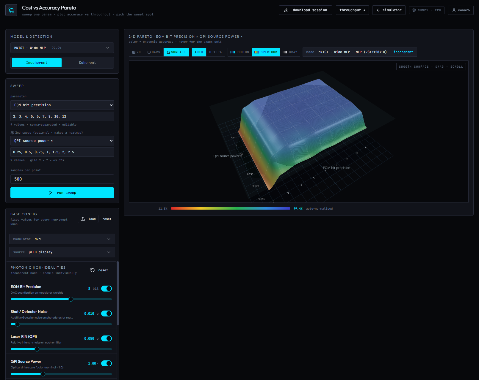Select the 0-100% color scale tab
Viewport: 479px width, 380px height.
tap(215, 52)
